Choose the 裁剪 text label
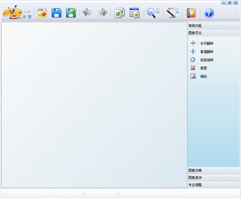Image resolution: width=241 pixels, height=198 pixels. coord(203,68)
